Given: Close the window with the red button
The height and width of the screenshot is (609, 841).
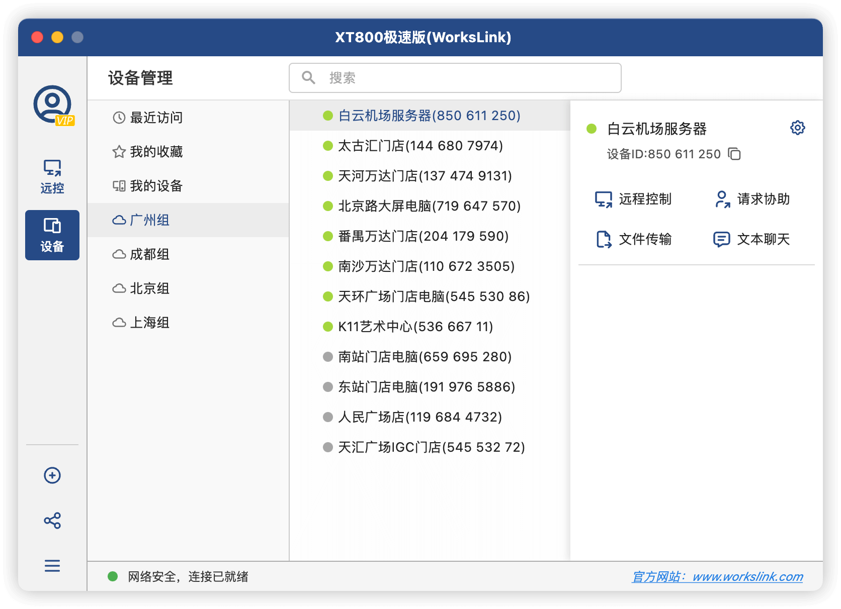Looking at the screenshot, I should (37, 37).
